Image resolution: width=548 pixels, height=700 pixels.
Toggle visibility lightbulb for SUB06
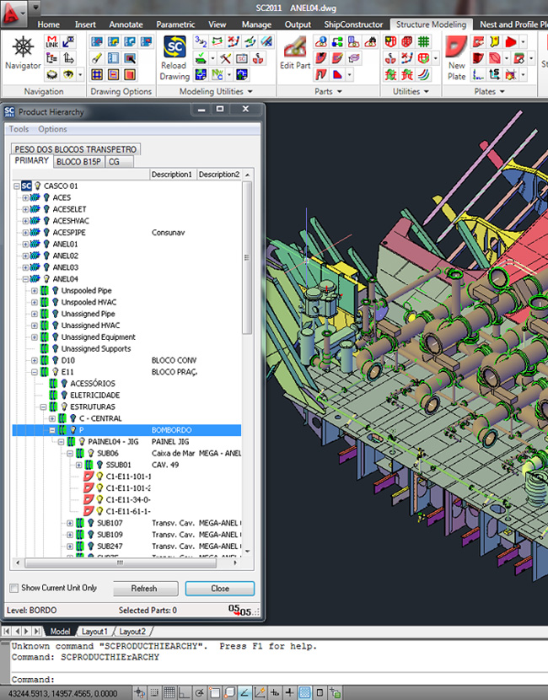pyautogui.click(x=90, y=453)
